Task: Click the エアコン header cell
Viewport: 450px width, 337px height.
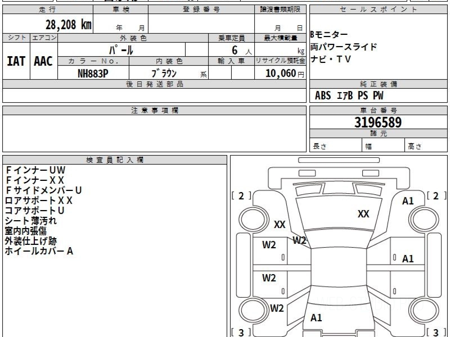Action: pyautogui.click(x=44, y=38)
